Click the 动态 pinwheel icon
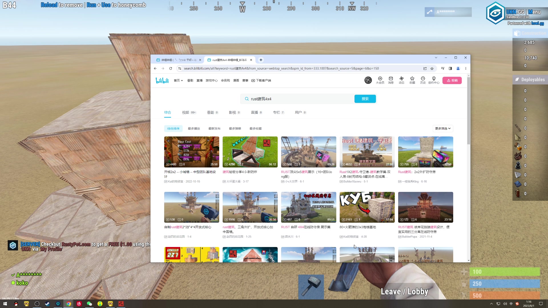This screenshot has width=548, height=308. click(402, 79)
